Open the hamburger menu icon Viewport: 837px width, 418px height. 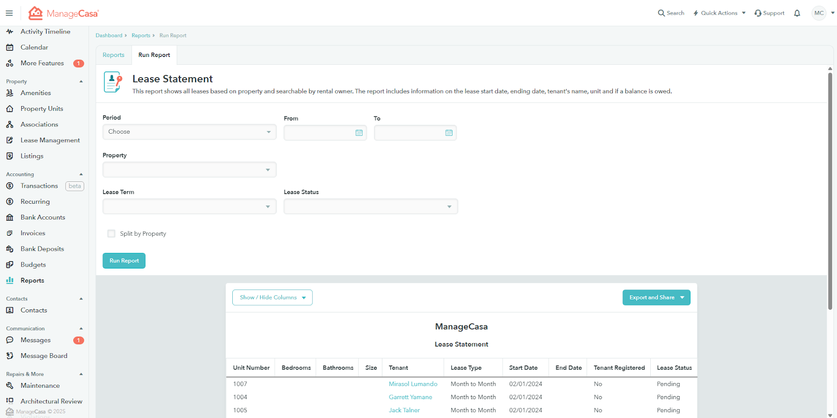tap(9, 13)
